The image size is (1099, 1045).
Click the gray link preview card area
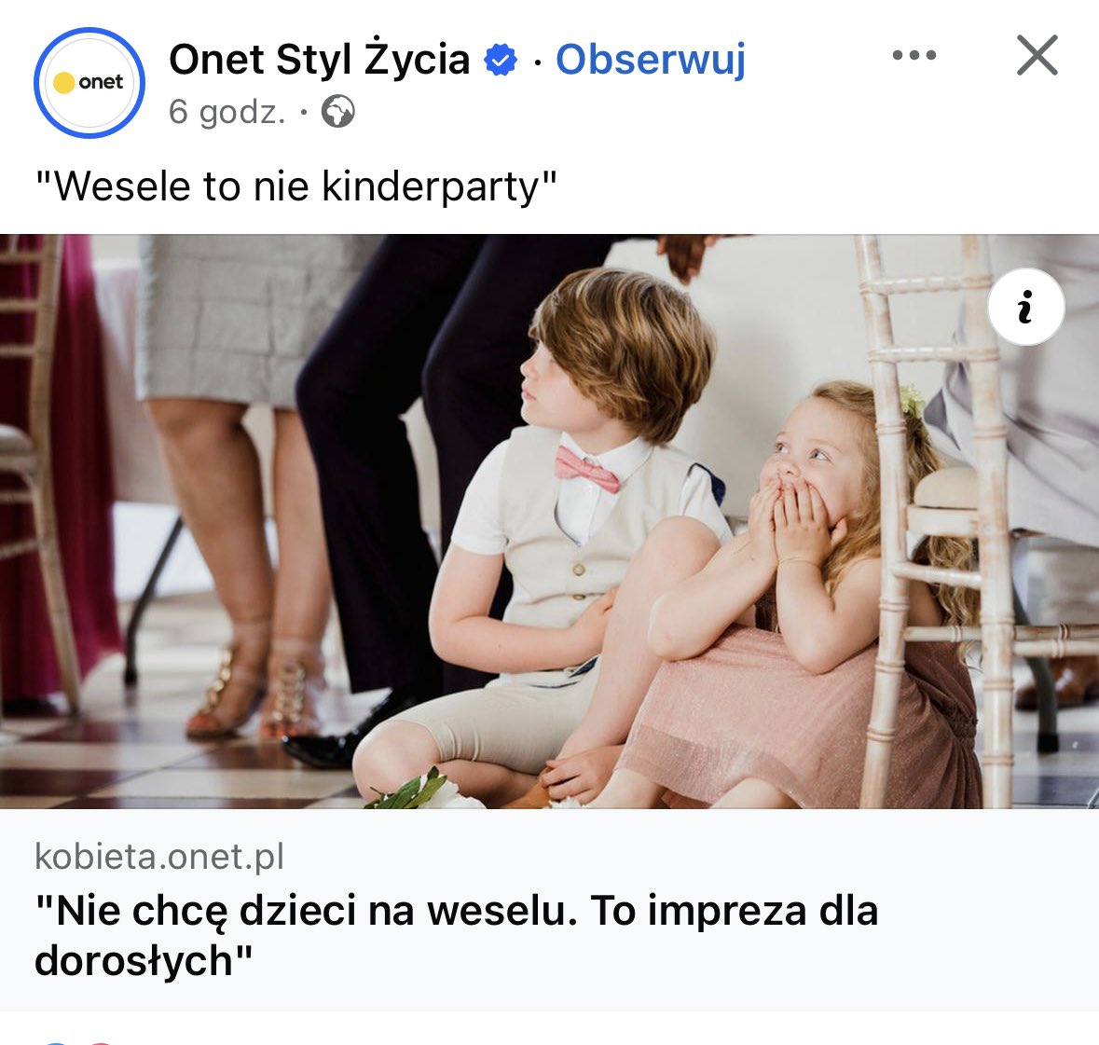coord(550,910)
